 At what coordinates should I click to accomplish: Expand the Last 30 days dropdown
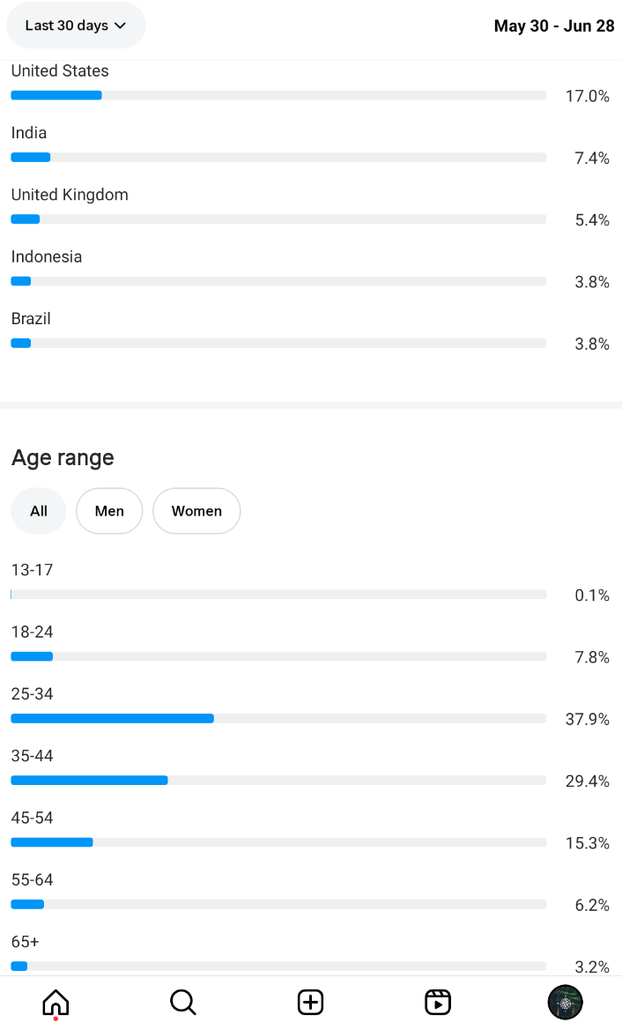tap(76, 26)
